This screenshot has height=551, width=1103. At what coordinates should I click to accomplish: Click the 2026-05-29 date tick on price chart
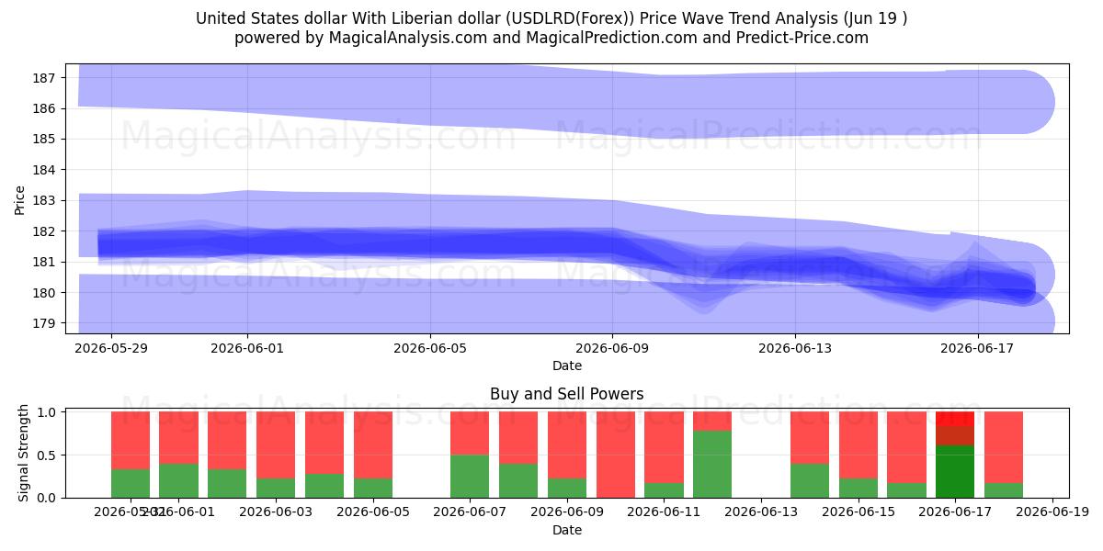(x=111, y=348)
